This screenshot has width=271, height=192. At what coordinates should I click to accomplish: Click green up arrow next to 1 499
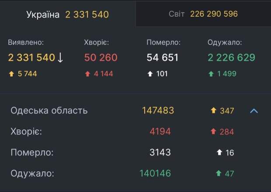pos(211,74)
